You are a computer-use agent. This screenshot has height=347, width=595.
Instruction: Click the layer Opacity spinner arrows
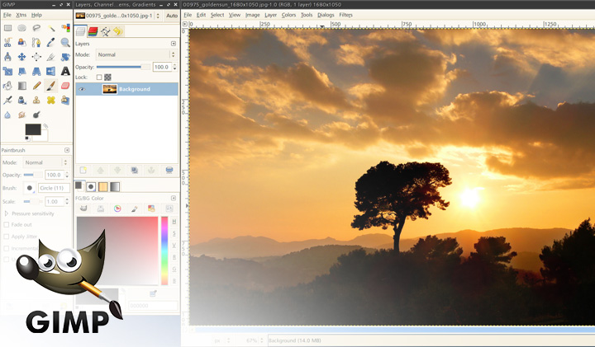click(x=174, y=67)
